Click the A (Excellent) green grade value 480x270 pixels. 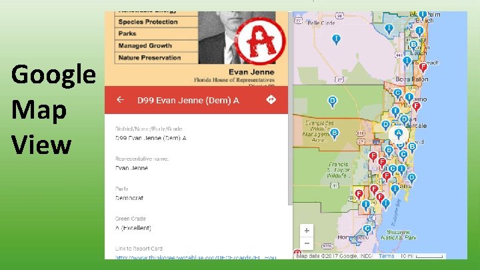click(x=133, y=228)
